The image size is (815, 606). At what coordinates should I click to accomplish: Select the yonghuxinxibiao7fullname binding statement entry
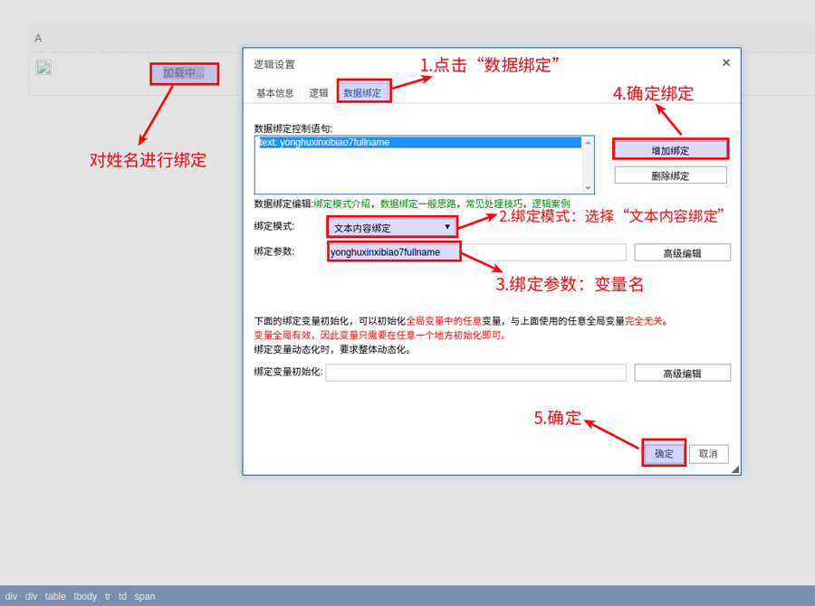[419, 142]
